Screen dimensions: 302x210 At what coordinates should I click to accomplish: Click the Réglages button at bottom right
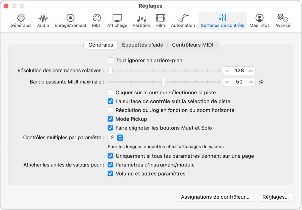[x=275, y=197]
